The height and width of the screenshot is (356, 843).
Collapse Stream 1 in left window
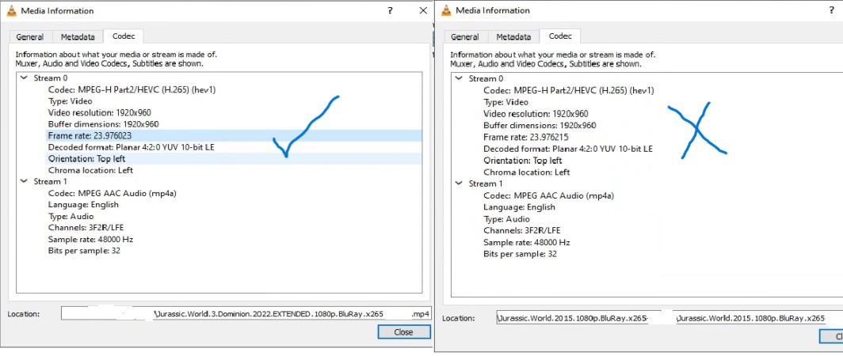tap(25, 181)
